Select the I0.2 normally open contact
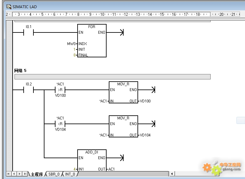Screen dimensions: 245x179 28,90
